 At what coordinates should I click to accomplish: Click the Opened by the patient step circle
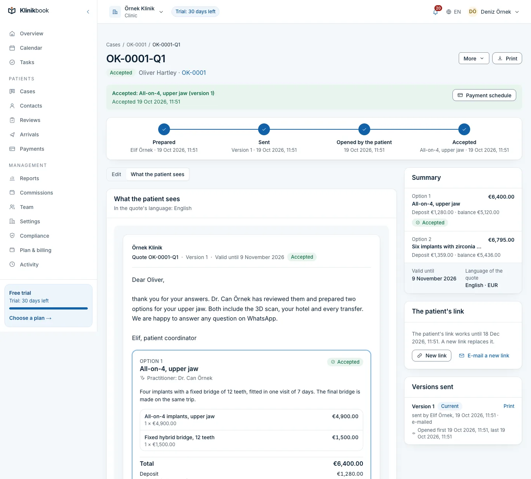tap(364, 129)
